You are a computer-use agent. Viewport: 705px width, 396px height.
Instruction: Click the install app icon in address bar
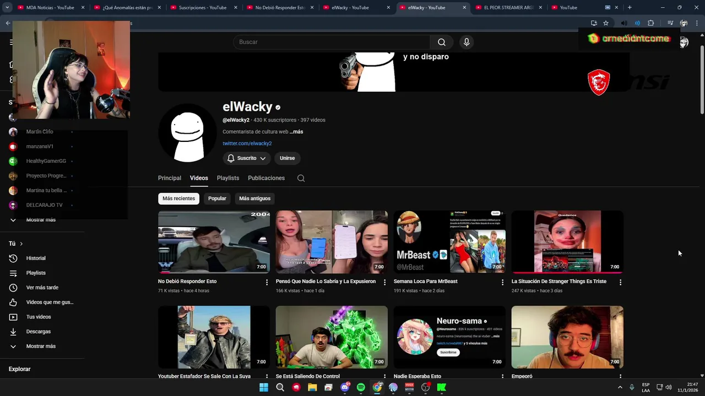pos(594,23)
